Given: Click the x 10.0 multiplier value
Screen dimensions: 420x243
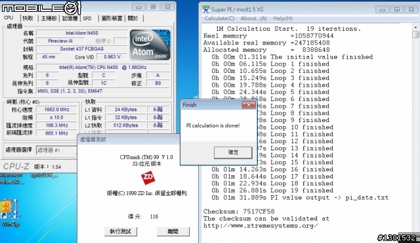Looking at the screenshot, I should [x=57, y=118].
